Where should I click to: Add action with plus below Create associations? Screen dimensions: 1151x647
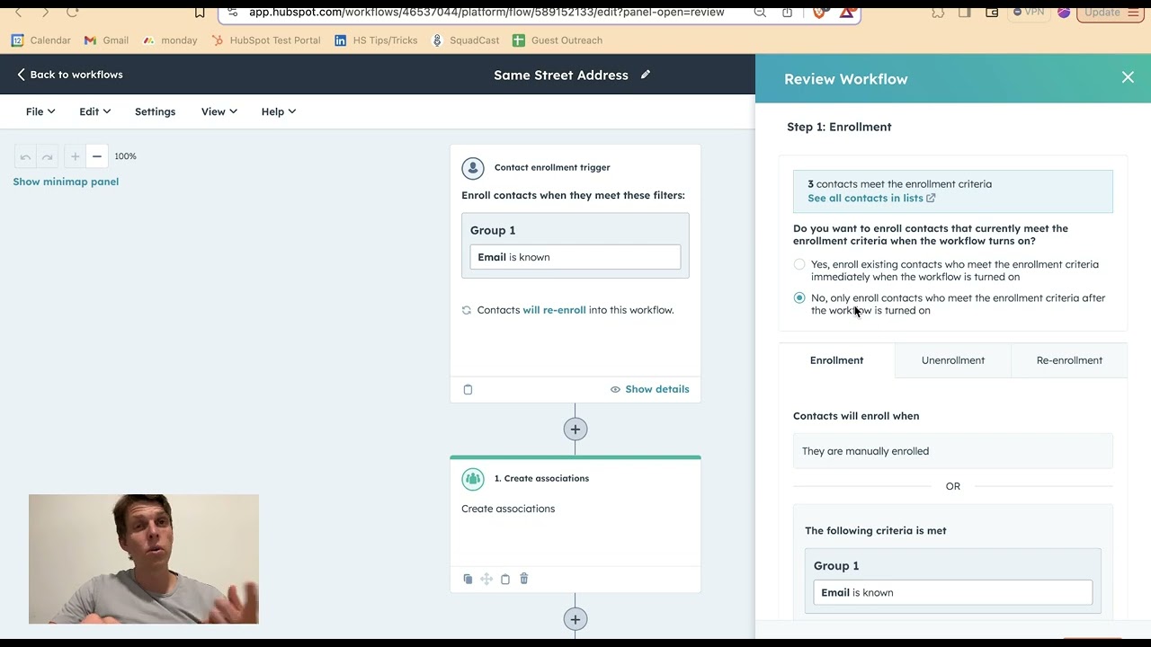tap(575, 619)
